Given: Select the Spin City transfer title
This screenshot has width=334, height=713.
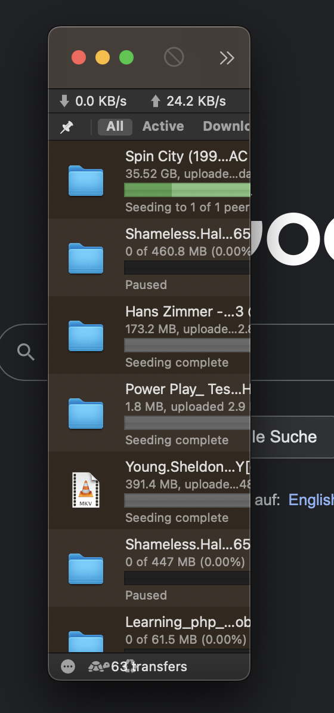Looking at the screenshot, I should 187,156.
